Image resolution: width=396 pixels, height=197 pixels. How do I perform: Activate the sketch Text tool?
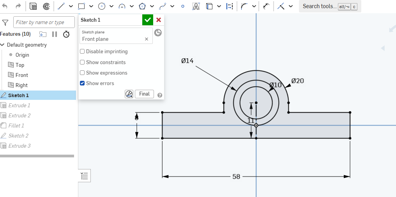coord(196,6)
